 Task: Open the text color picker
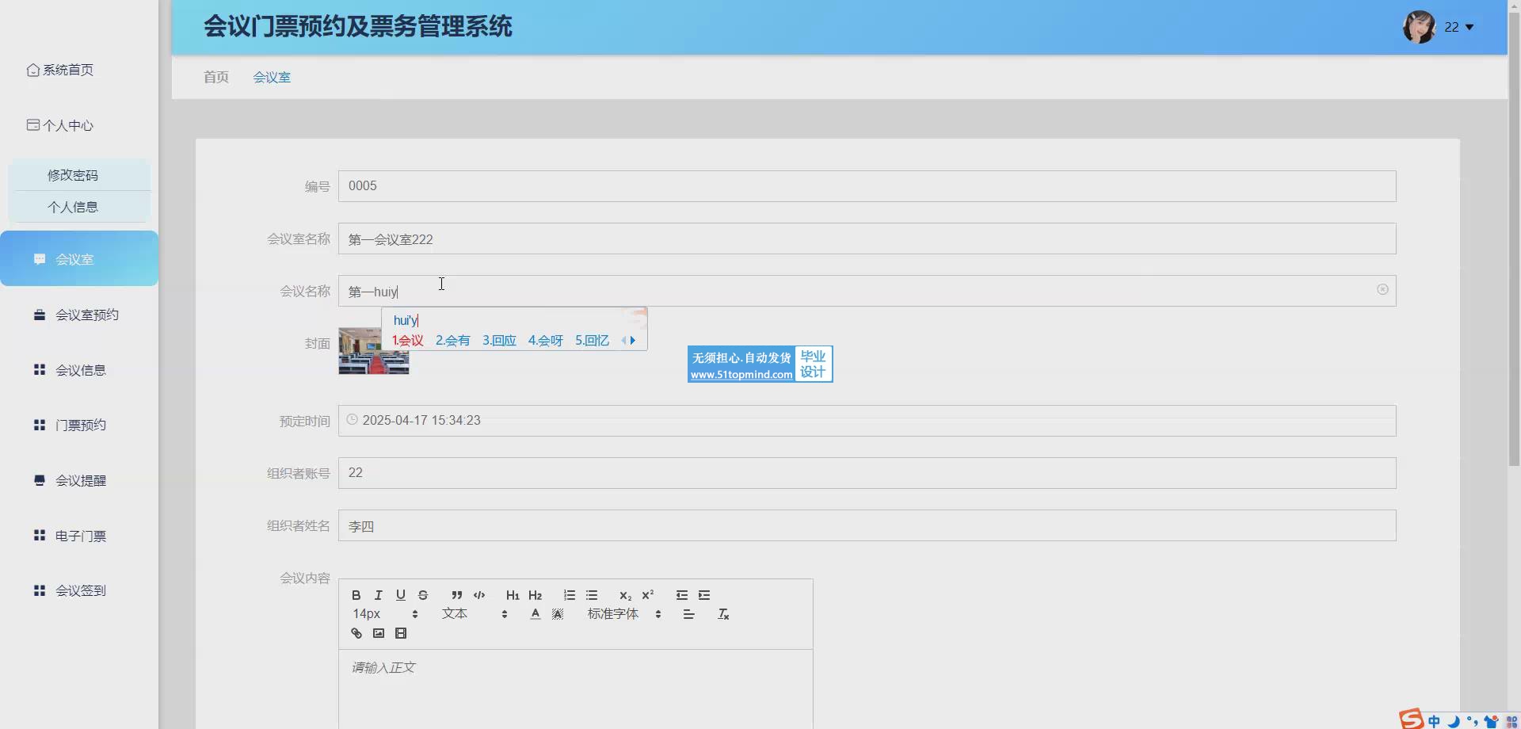click(x=536, y=614)
